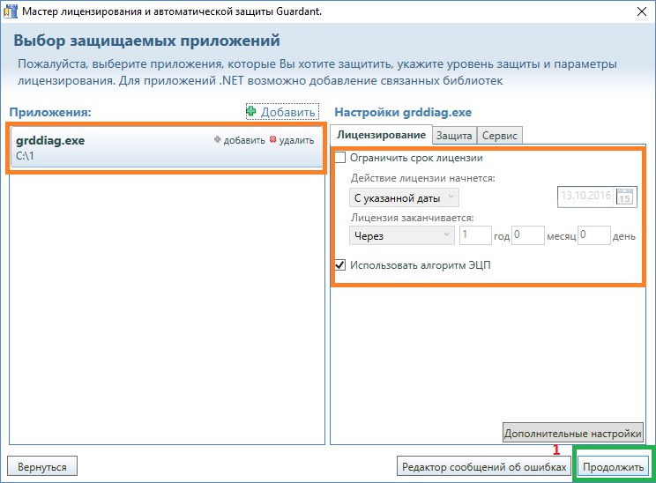Screen dimensions: 656x483
Task: Click the 13.10.2016 date field
Action: [x=585, y=197]
